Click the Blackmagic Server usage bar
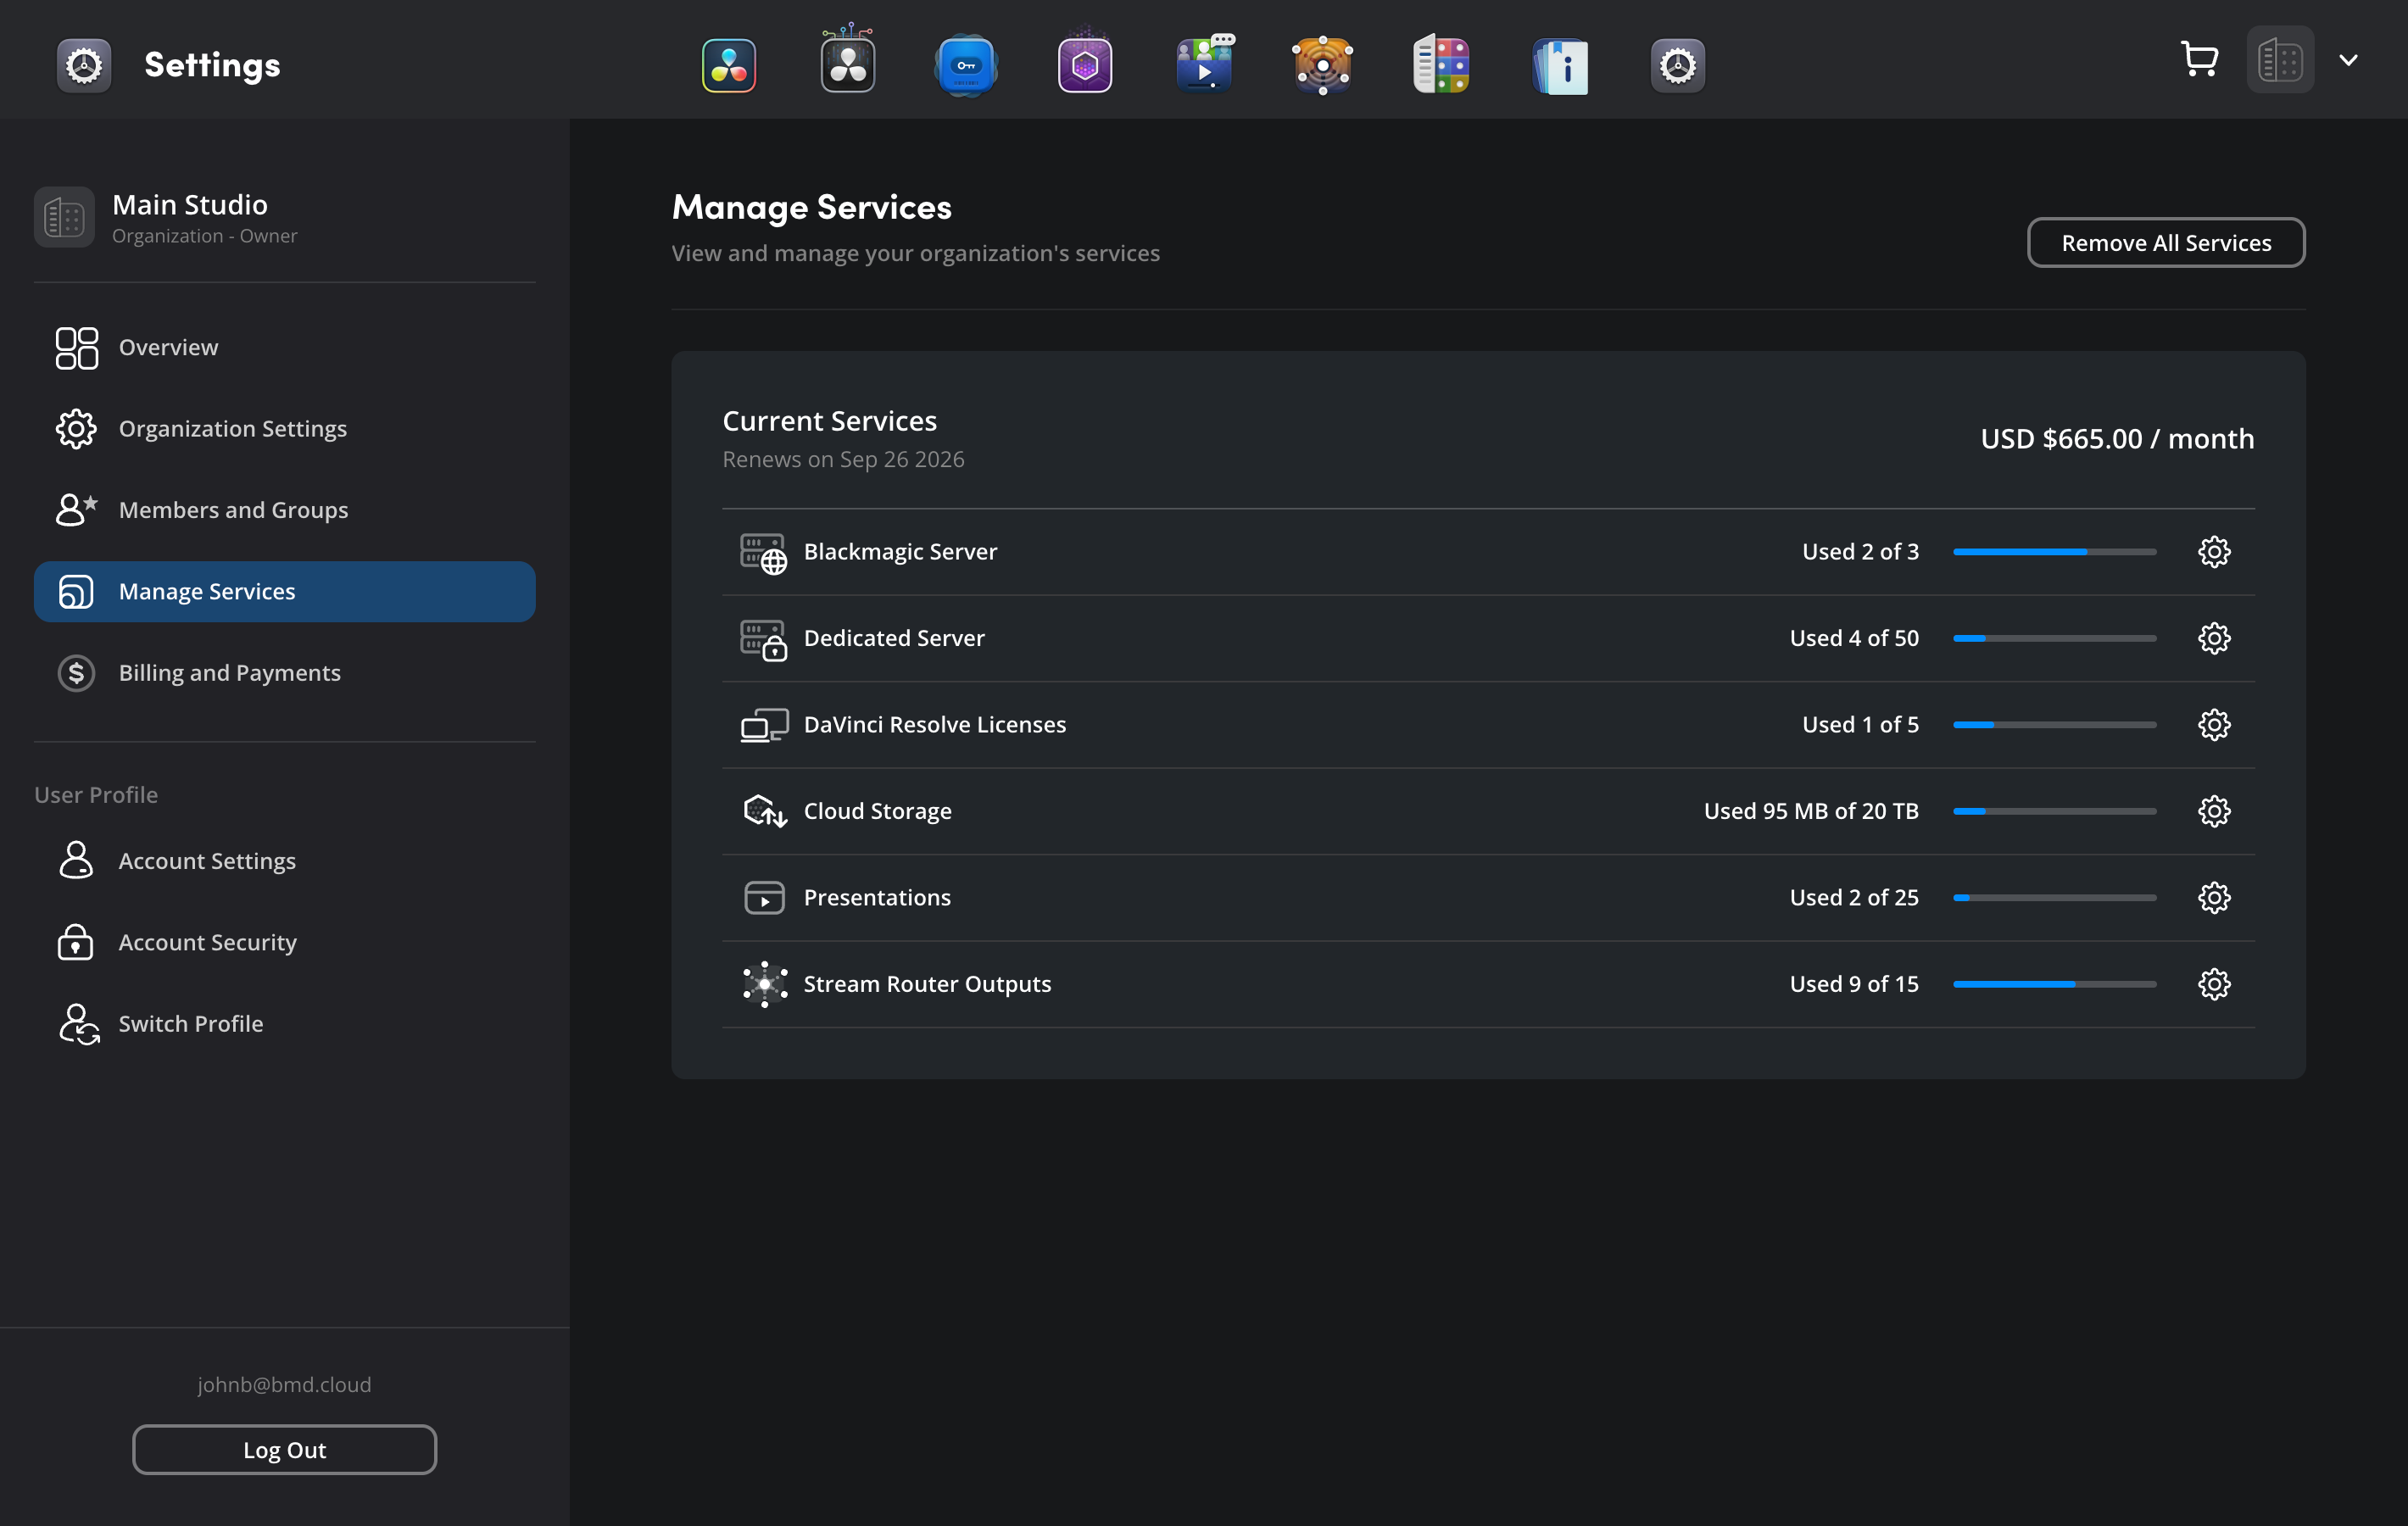The image size is (2408, 1526). coord(2054,552)
